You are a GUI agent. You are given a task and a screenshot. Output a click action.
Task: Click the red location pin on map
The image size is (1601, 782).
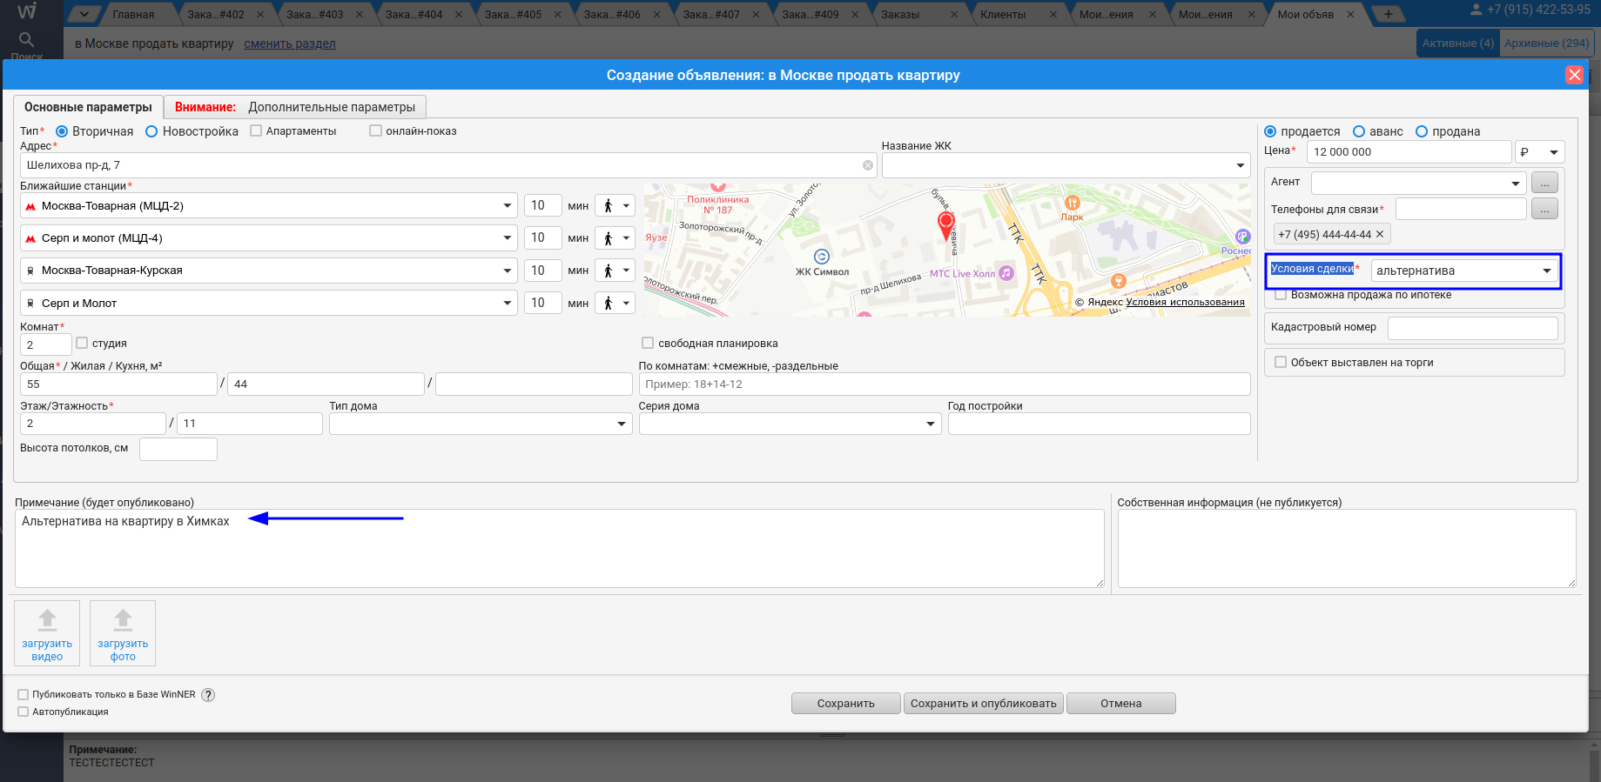tap(945, 225)
